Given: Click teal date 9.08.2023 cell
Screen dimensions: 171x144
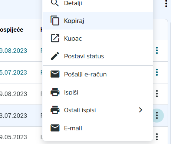Looking at the screenshot, I should (13, 51).
